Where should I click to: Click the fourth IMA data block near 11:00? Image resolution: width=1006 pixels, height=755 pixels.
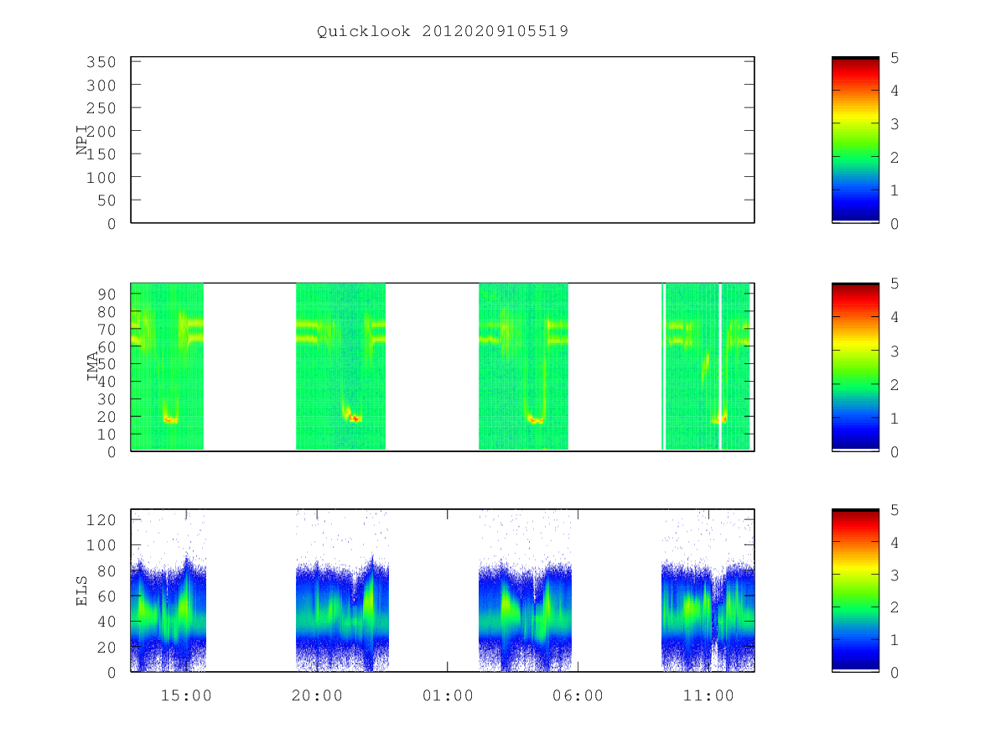pos(706,367)
